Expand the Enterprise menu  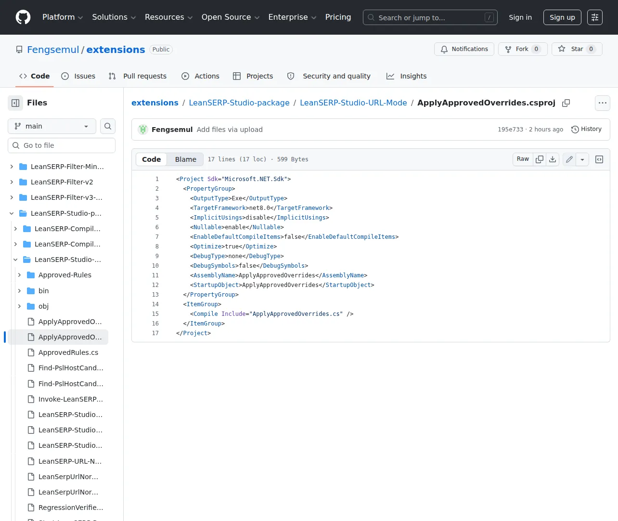[292, 17]
